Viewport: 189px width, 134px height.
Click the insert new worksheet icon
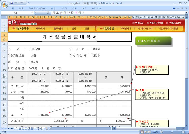46,128
